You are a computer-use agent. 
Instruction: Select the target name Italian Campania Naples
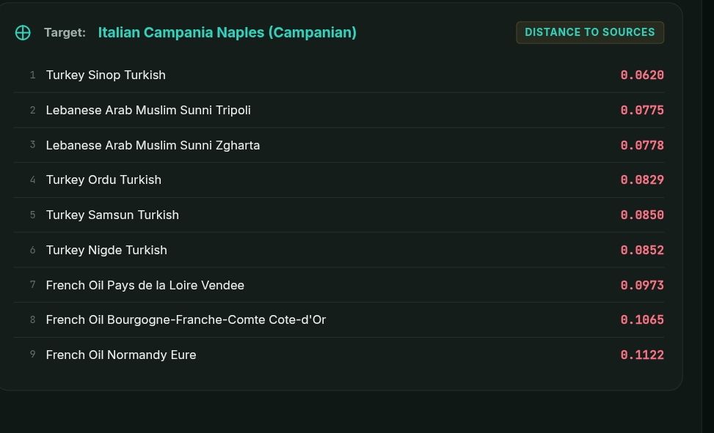click(x=227, y=32)
